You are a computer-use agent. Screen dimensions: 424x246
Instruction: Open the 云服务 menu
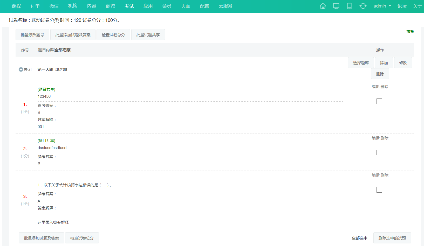tap(225, 6)
